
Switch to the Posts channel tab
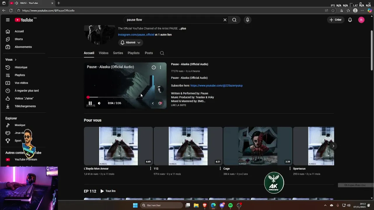[149, 53]
